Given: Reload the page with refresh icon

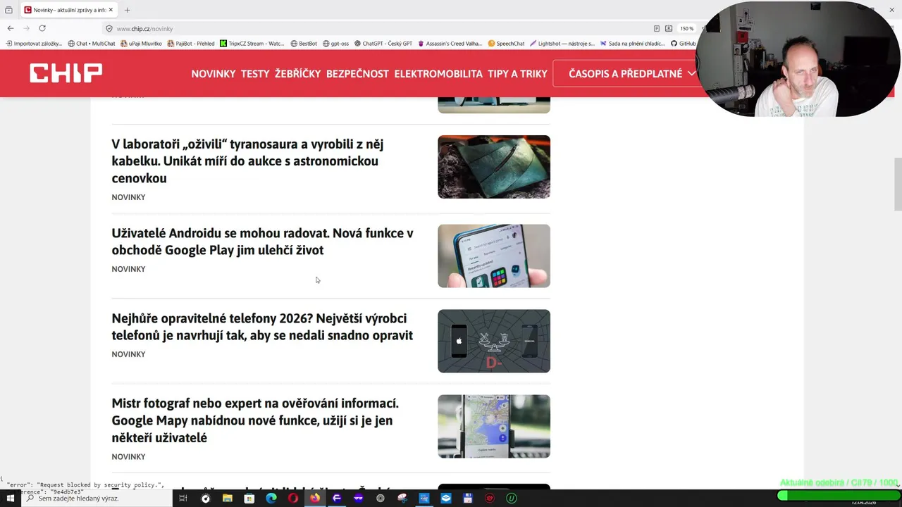Looking at the screenshot, I should pos(42,28).
